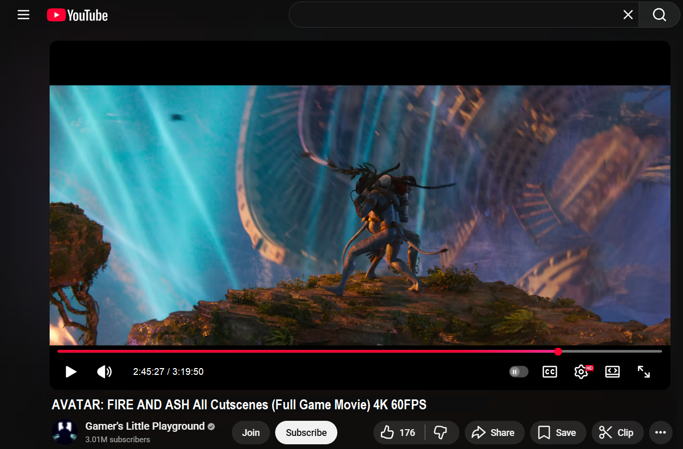Subscribe to the channel

point(306,432)
